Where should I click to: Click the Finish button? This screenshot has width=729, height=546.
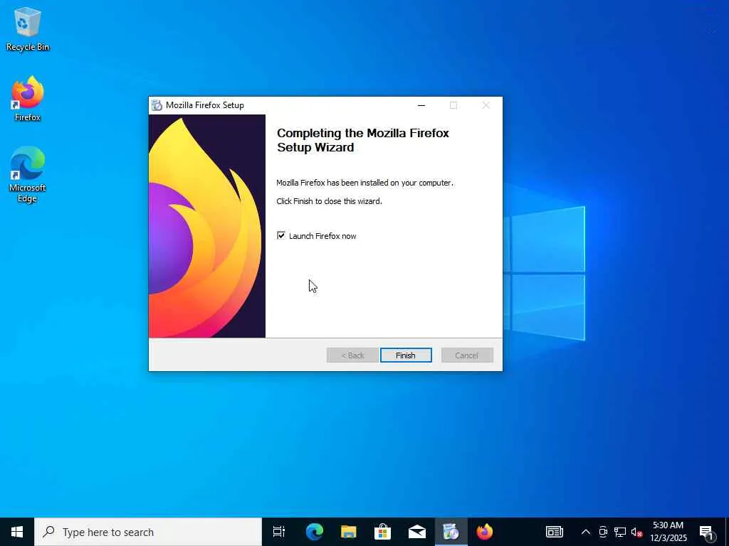coord(406,355)
